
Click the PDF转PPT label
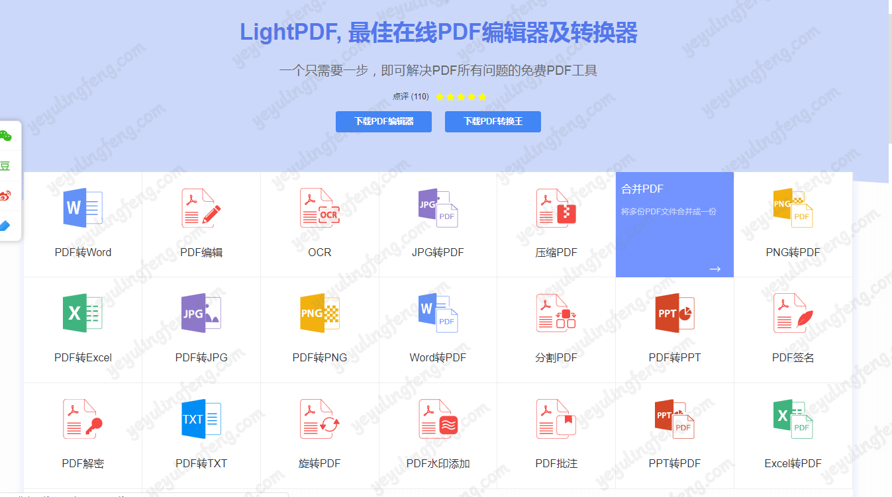point(675,357)
